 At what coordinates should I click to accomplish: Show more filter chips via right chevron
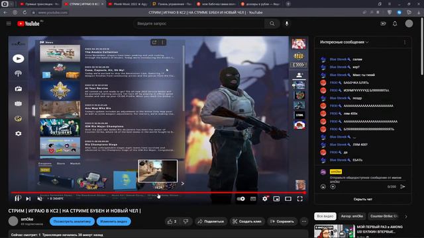(406, 216)
